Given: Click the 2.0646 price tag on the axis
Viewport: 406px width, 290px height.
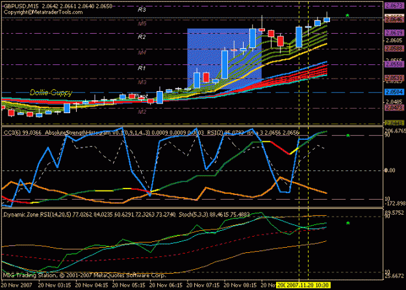Looking at the screenshot, I should coord(394,19).
